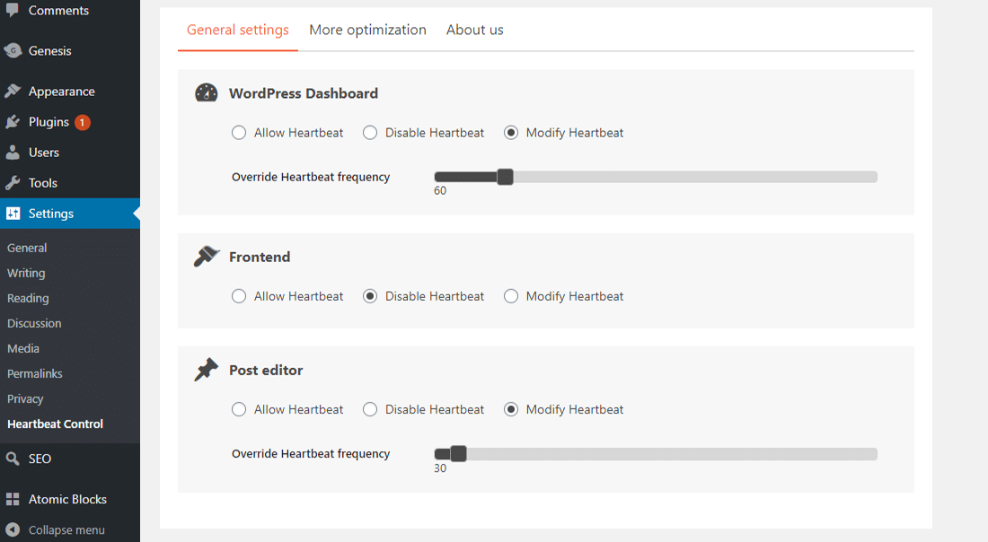Click the SEO magnifier icon
The width and height of the screenshot is (988, 542).
click(13, 459)
